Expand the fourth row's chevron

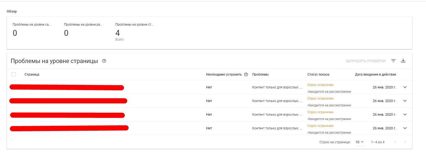(405, 128)
